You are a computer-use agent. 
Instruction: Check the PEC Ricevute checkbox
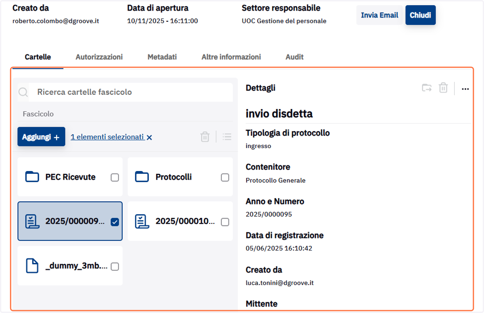coord(115,177)
